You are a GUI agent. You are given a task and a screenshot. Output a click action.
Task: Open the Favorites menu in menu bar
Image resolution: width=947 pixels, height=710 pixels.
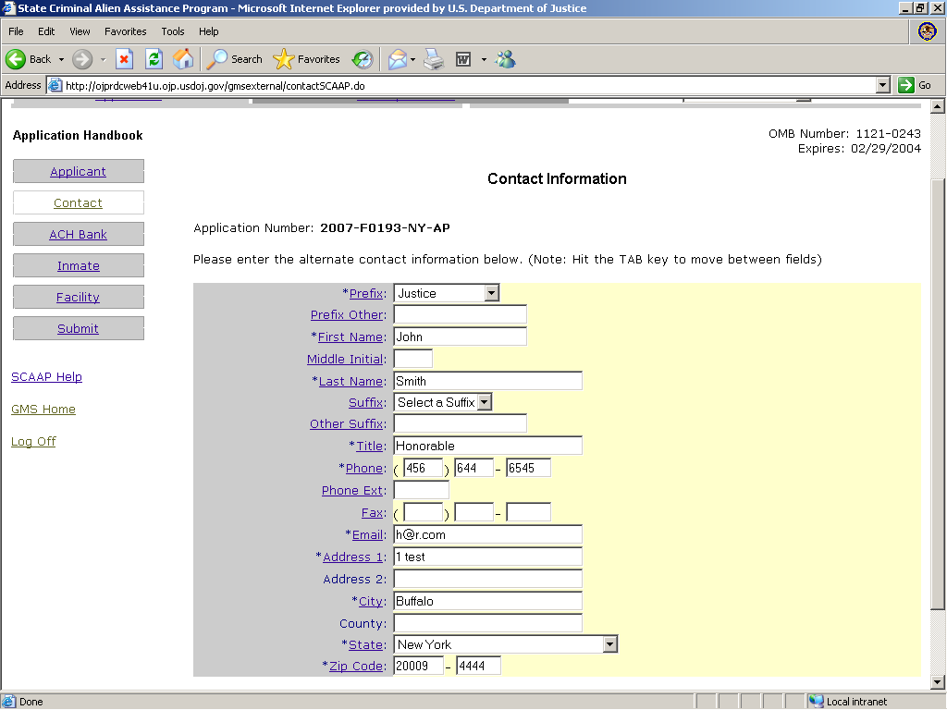tap(125, 31)
